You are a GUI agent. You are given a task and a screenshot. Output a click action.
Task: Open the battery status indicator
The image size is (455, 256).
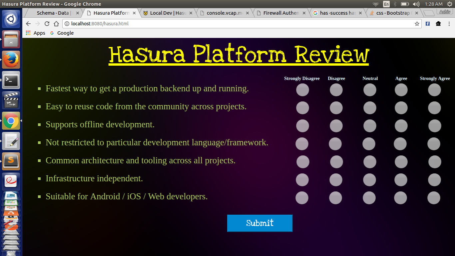[x=405, y=4]
